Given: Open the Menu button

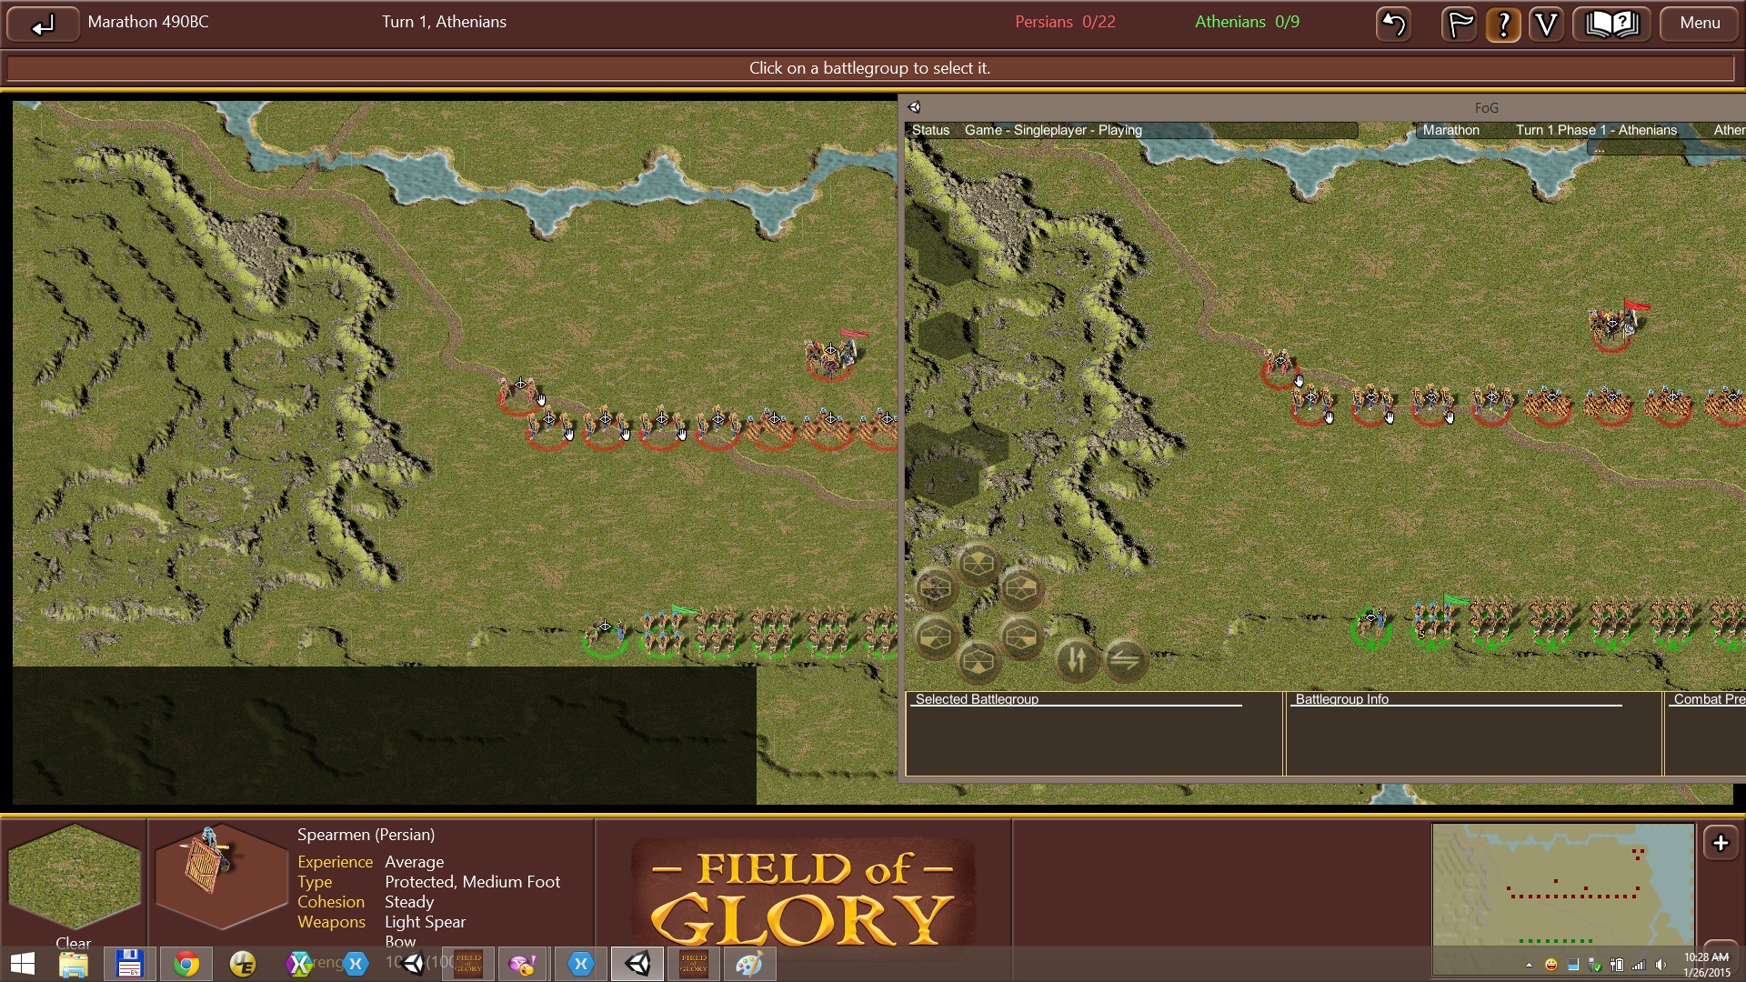Looking at the screenshot, I should pos(1700,24).
